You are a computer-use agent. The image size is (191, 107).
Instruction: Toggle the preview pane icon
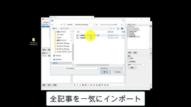[x=118, y=29]
